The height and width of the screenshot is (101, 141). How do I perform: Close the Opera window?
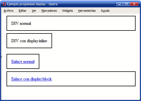134,4
